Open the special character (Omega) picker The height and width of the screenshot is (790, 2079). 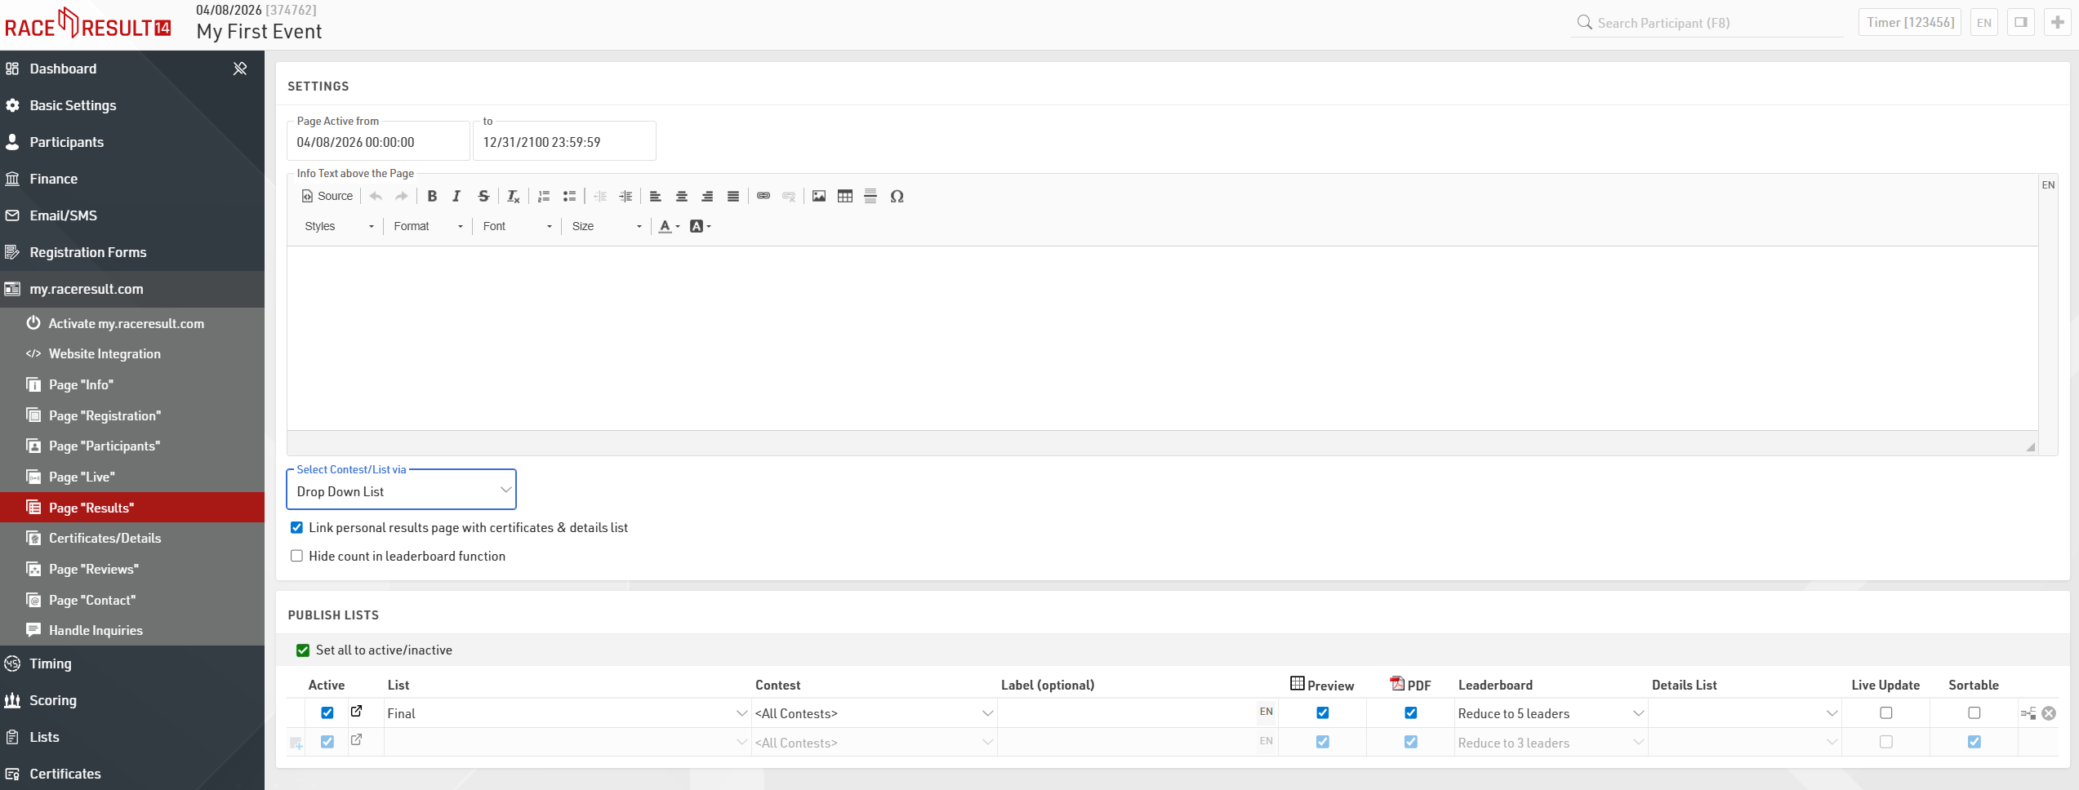point(897,196)
